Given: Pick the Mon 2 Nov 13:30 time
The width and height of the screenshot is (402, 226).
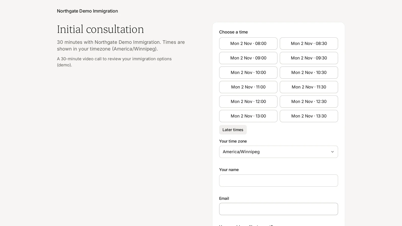Looking at the screenshot, I should click(309, 116).
